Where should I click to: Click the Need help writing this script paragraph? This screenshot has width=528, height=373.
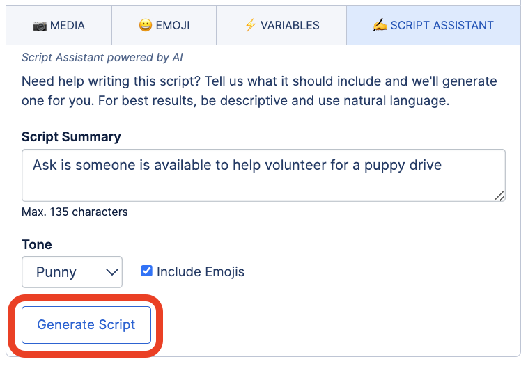point(259,90)
